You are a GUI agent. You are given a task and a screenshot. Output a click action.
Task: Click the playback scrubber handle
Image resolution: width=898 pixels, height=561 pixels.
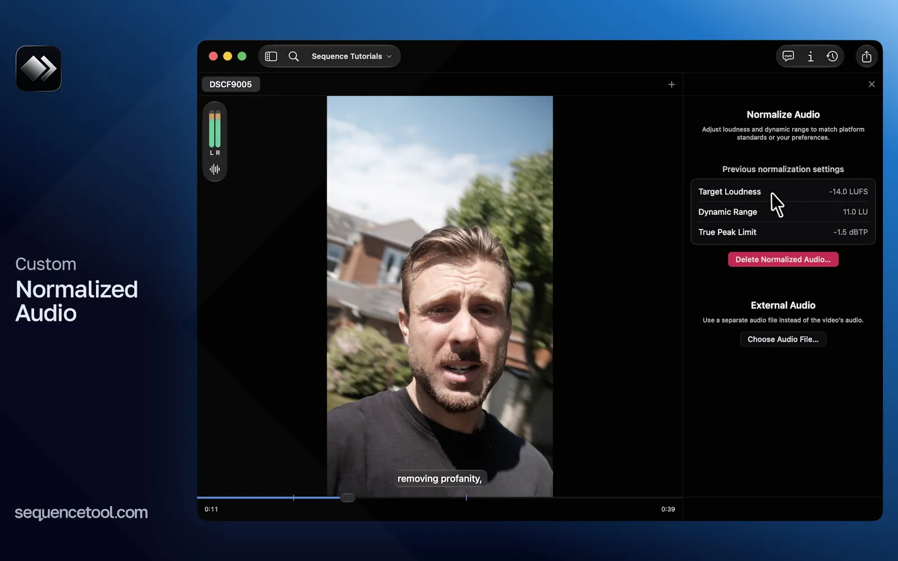(x=347, y=498)
